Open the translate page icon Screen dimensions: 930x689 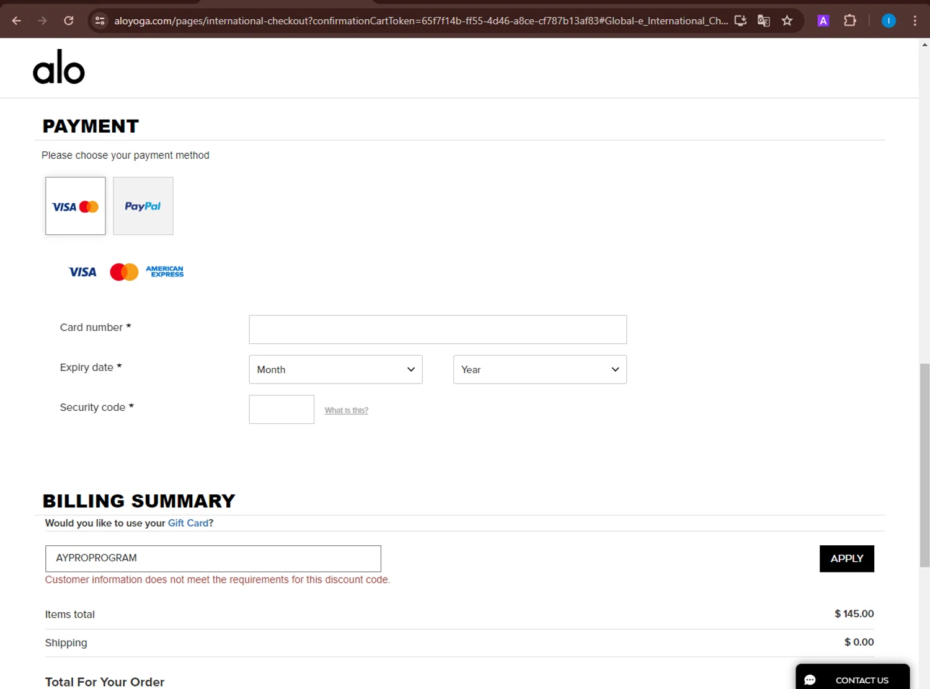(764, 20)
